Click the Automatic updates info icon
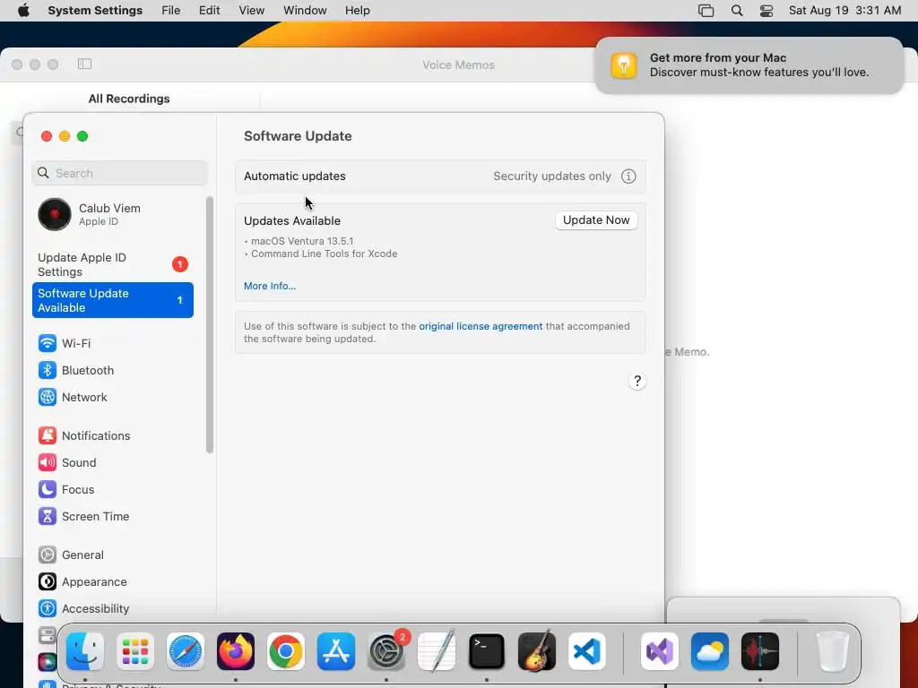The image size is (918, 688). pyautogui.click(x=628, y=176)
